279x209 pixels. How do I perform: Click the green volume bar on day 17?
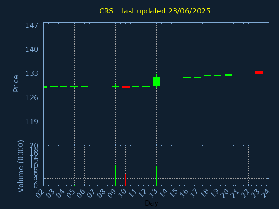pos(197,177)
